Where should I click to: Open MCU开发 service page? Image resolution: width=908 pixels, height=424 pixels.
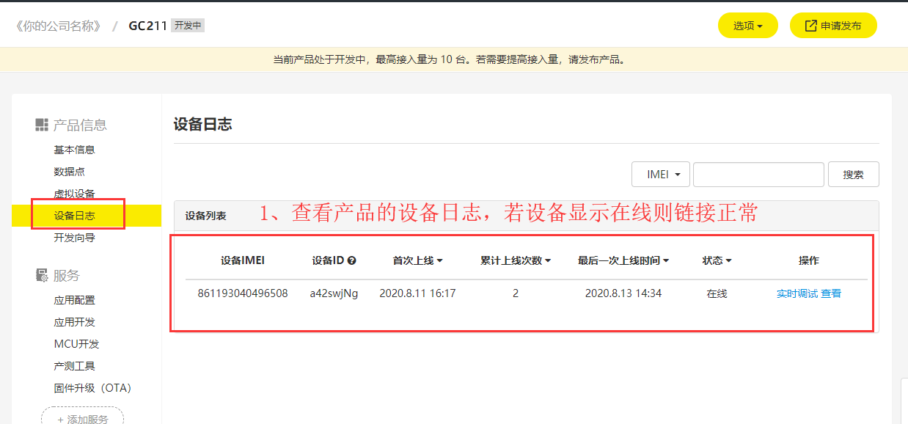(x=76, y=344)
